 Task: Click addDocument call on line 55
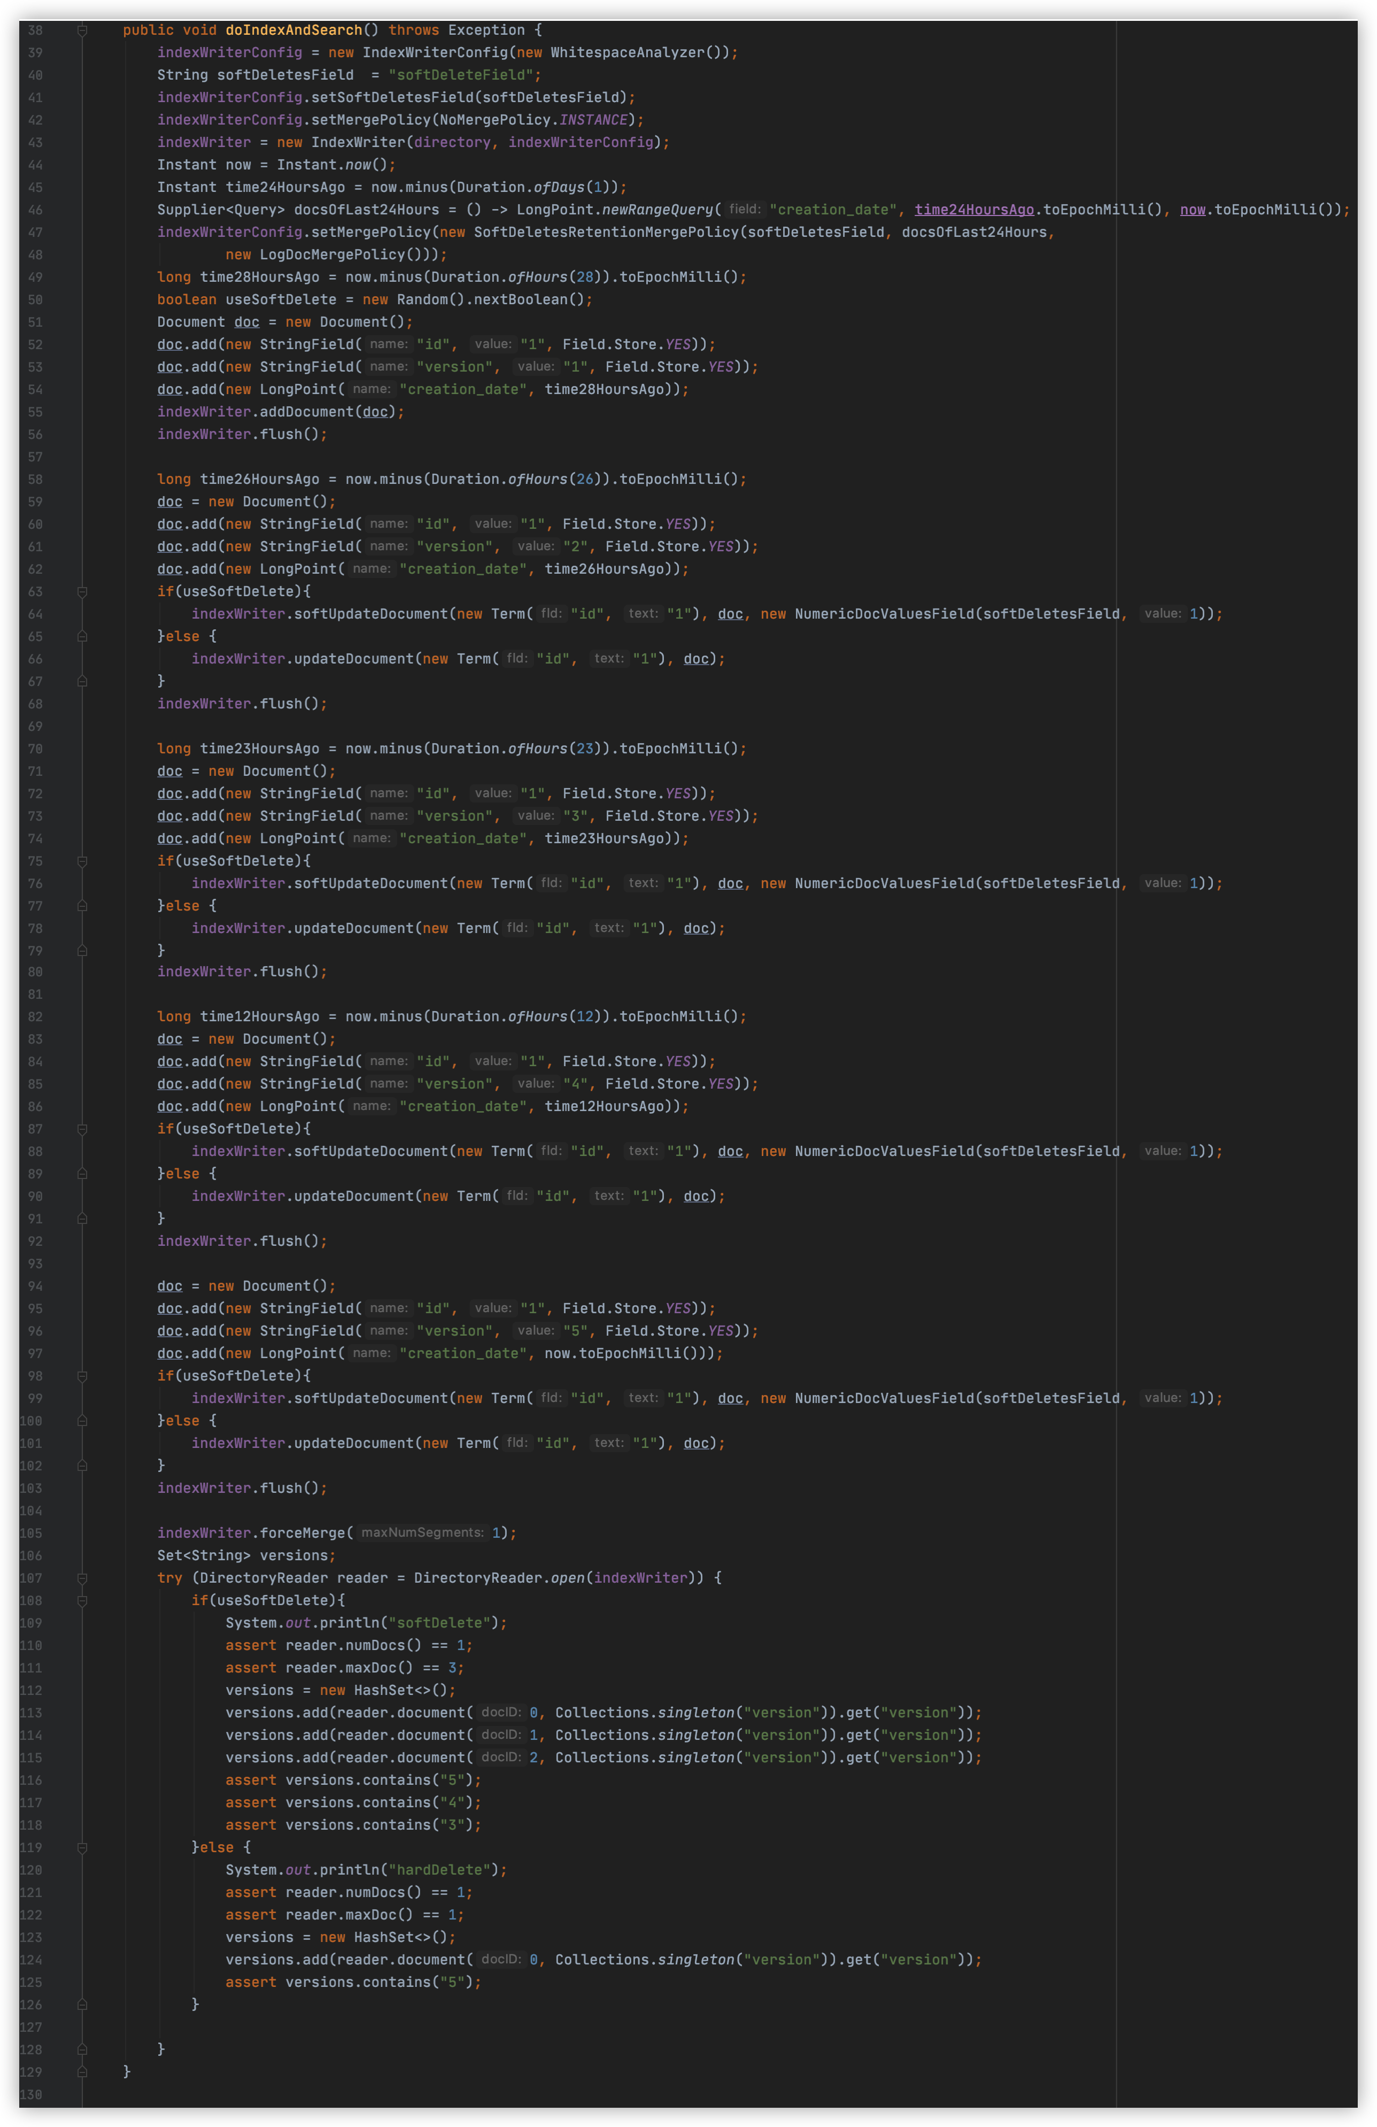pos(306,412)
